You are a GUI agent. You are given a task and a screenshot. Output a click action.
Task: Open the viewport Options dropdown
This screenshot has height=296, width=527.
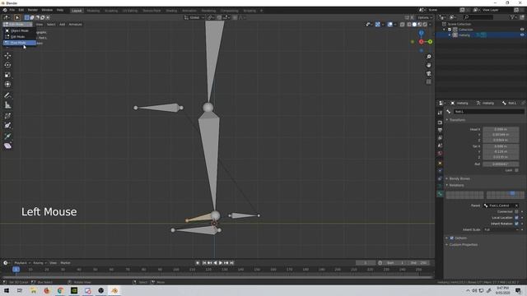point(425,17)
